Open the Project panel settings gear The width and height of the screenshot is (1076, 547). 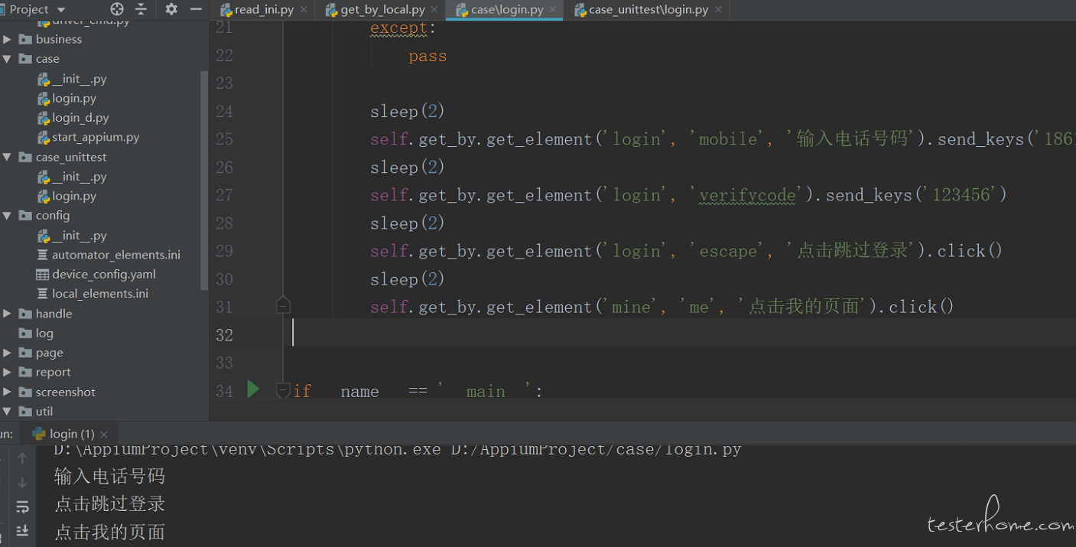[171, 9]
